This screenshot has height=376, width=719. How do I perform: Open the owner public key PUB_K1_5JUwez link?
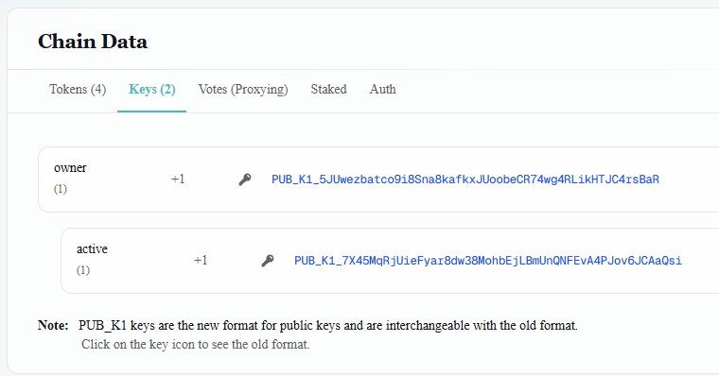point(465,179)
